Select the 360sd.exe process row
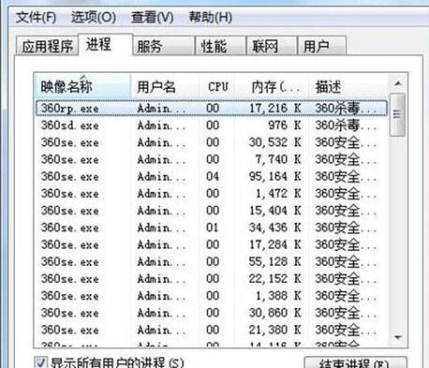The height and width of the screenshot is (368, 429). click(212, 125)
